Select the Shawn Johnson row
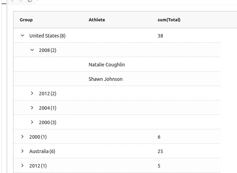Screen dimensions: 237x173 (105, 79)
